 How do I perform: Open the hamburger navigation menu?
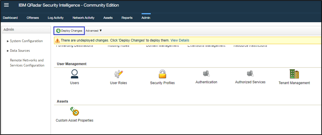click(6, 5)
